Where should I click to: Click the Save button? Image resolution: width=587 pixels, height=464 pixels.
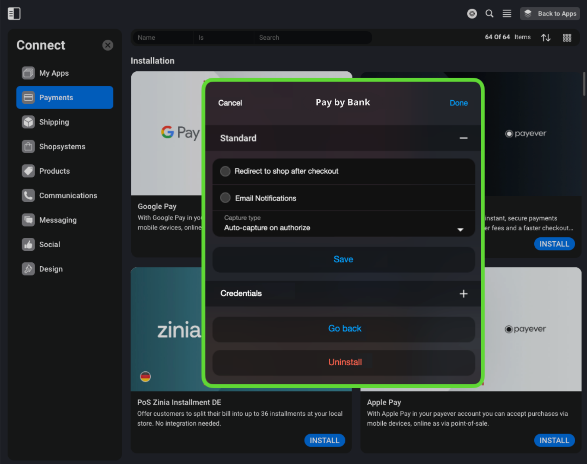click(x=343, y=260)
